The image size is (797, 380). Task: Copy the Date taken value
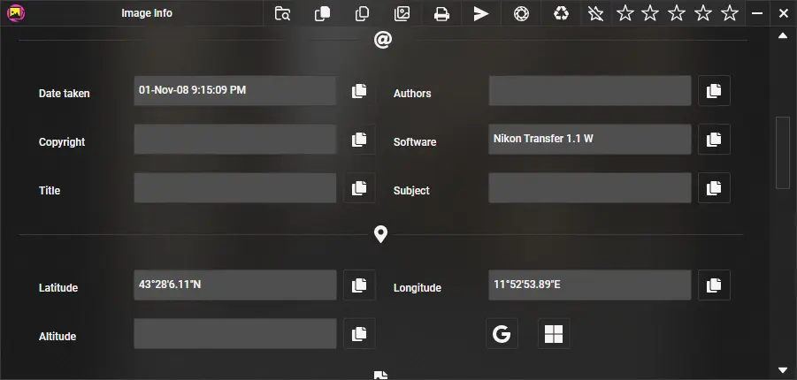tap(359, 91)
